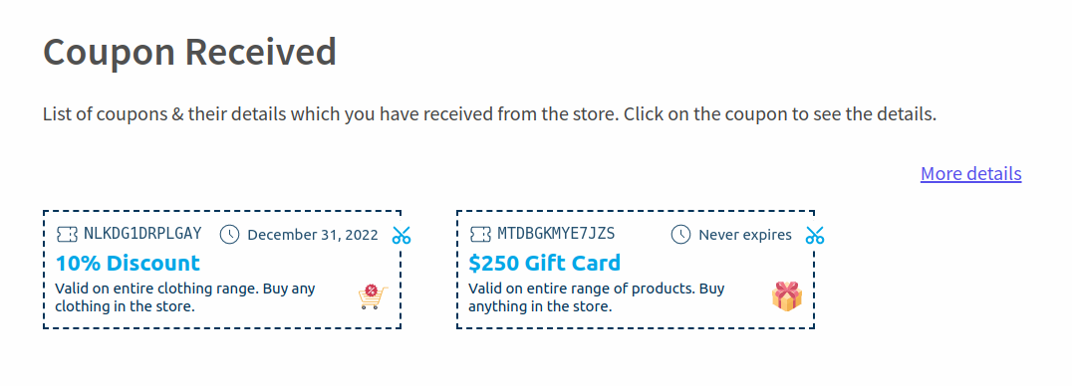Image resolution: width=1072 pixels, height=386 pixels.
Task: Click clock icon next to December 31, 2022
Action: click(230, 235)
